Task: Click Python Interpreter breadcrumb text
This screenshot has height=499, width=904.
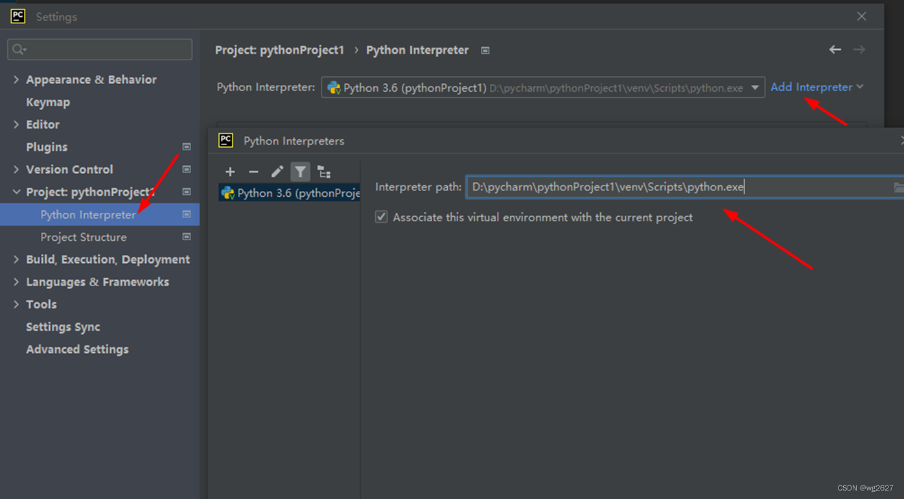Action: click(417, 50)
